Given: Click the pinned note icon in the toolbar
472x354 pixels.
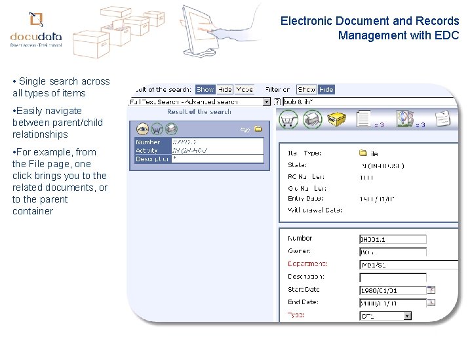Looking at the screenshot, I should (x=443, y=119).
